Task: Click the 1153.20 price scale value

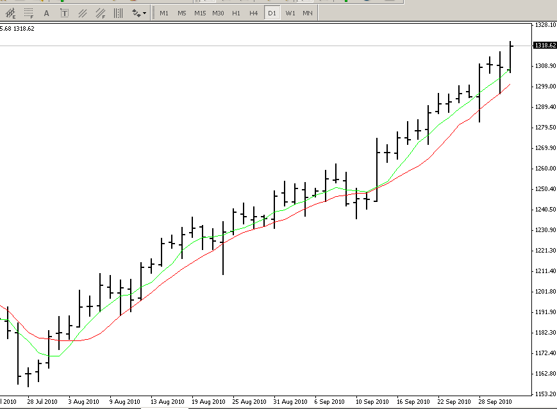Action: pos(545,394)
